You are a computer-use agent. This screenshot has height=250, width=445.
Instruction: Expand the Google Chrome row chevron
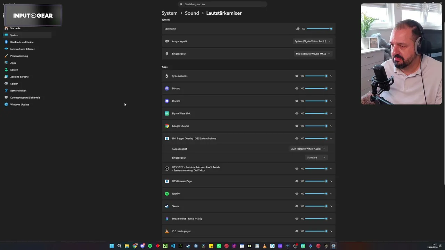click(x=331, y=126)
